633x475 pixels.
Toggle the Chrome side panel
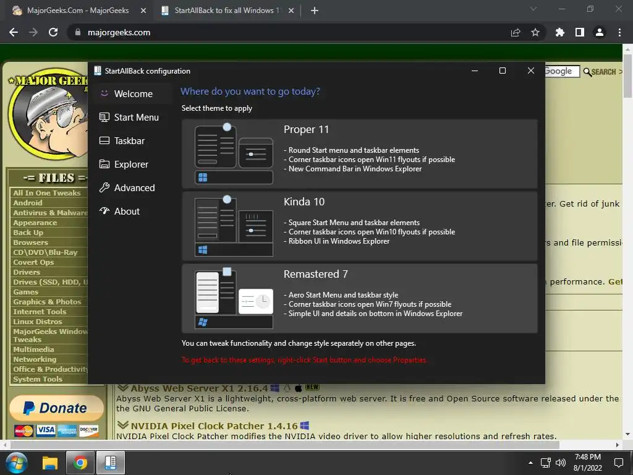coord(580,32)
